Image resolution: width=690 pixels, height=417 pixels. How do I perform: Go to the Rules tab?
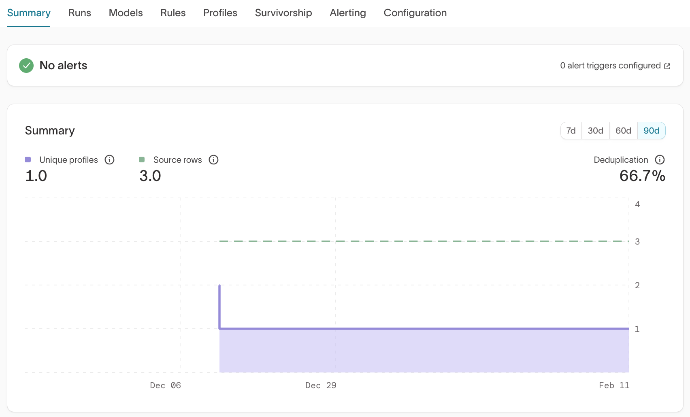pos(173,13)
